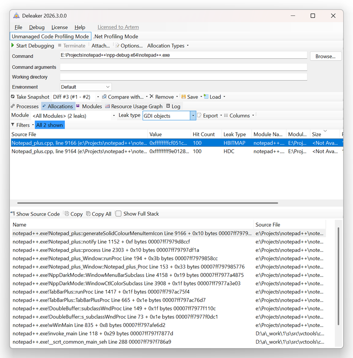Viewport: 353px width, 358px height.
Task: Click the Show Source Code icon
Action: [x=13, y=213]
